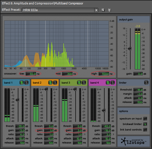Viewport: 152px width, 149px height.
Task: Click the high crossover frequency field
Action: point(104,74)
